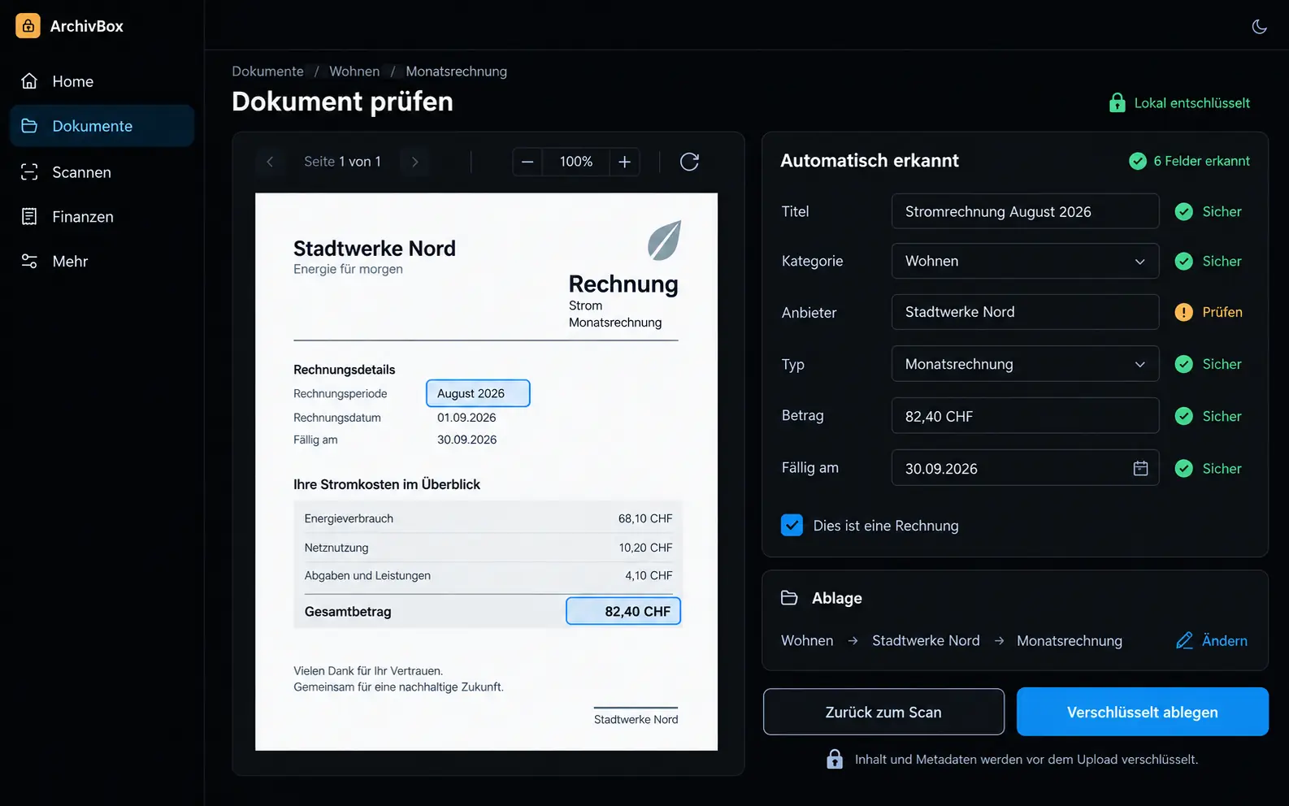Click Verschlüsselt ablegen button
Image resolution: width=1289 pixels, height=806 pixels.
coord(1142,712)
